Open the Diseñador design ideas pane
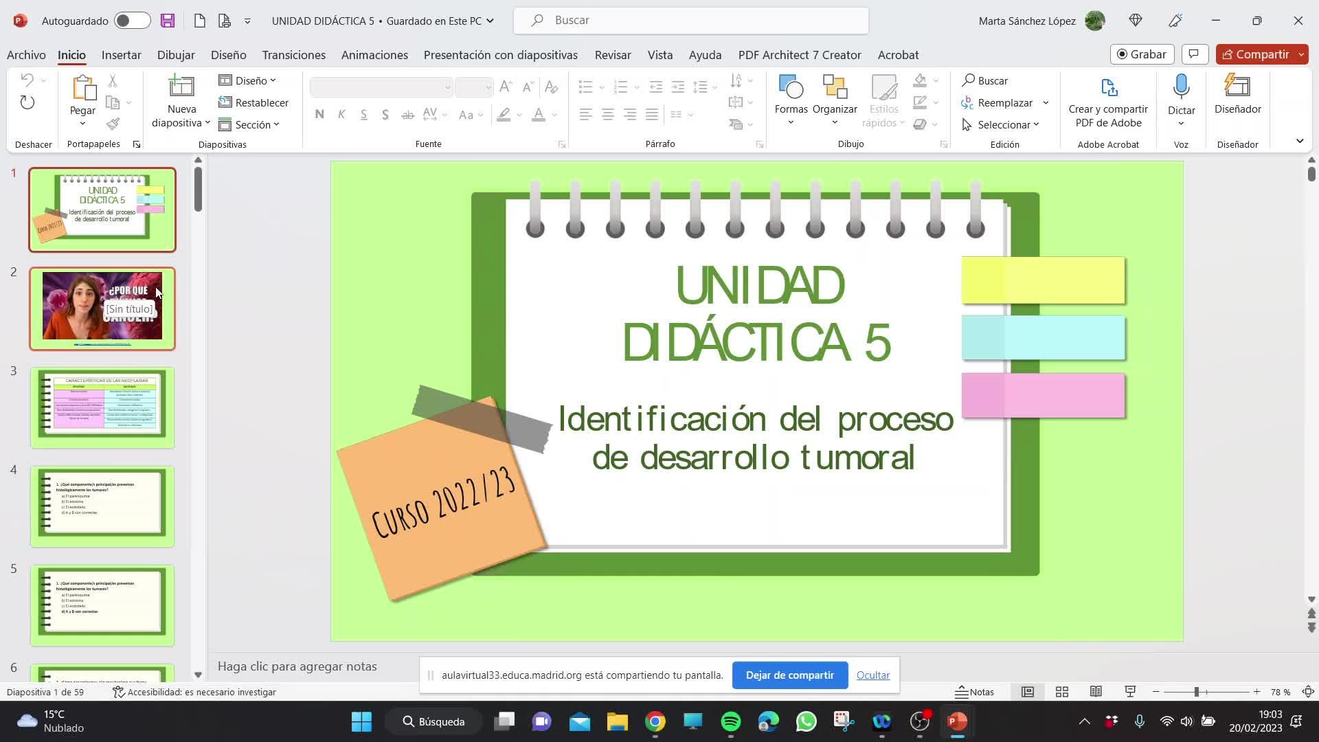The height and width of the screenshot is (742, 1319). 1237,95
